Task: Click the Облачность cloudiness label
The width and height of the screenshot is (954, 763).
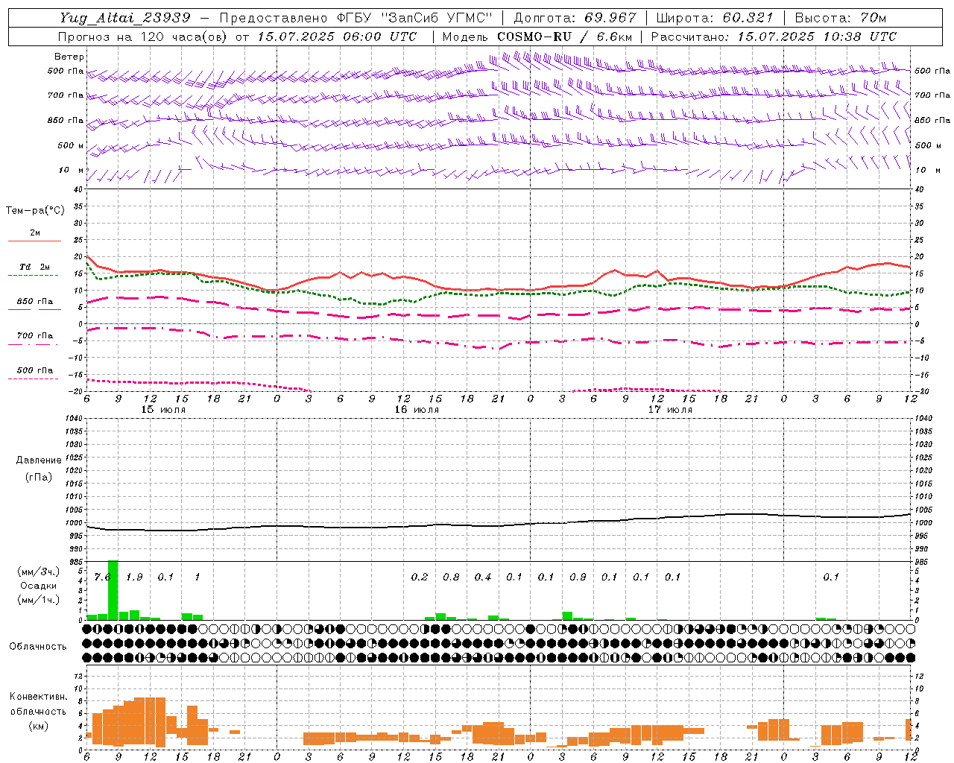Action: pyautogui.click(x=38, y=647)
